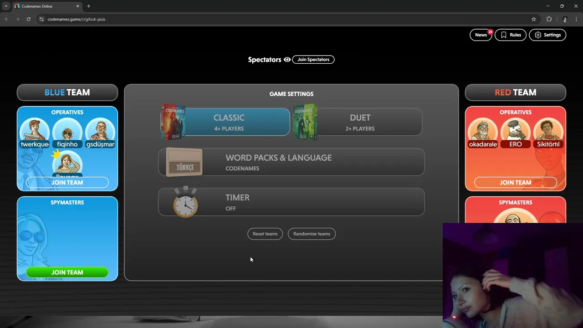The width and height of the screenshot is (583, 328).
Task: Open the News panel
Action: tap(481, 35)
